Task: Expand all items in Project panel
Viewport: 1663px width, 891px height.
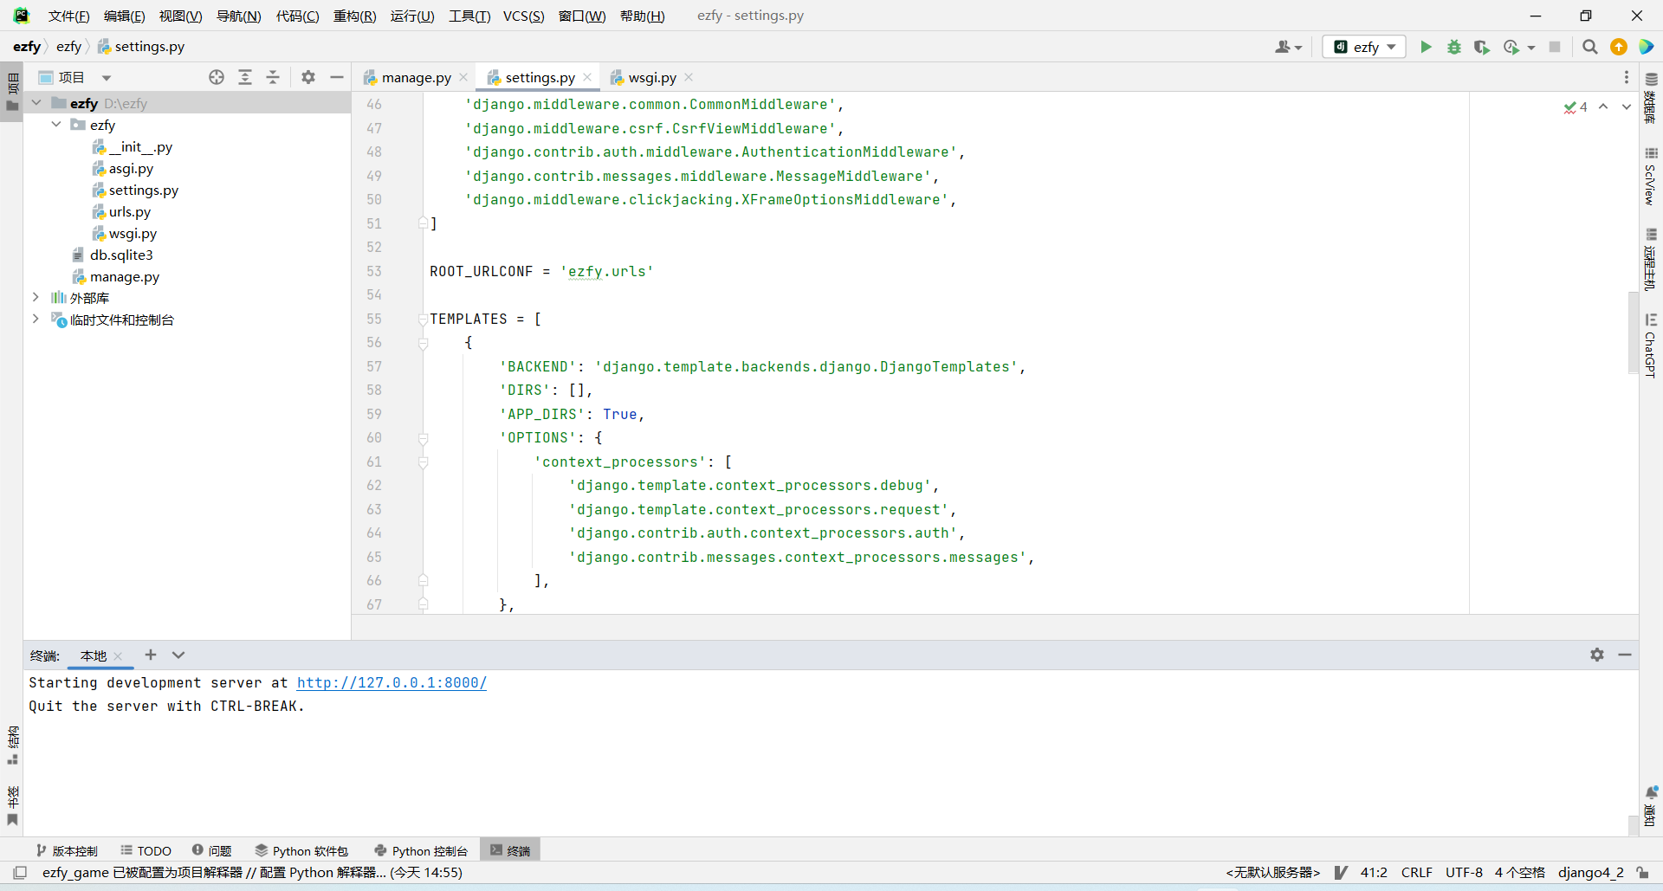Action: tap(245, 77)
